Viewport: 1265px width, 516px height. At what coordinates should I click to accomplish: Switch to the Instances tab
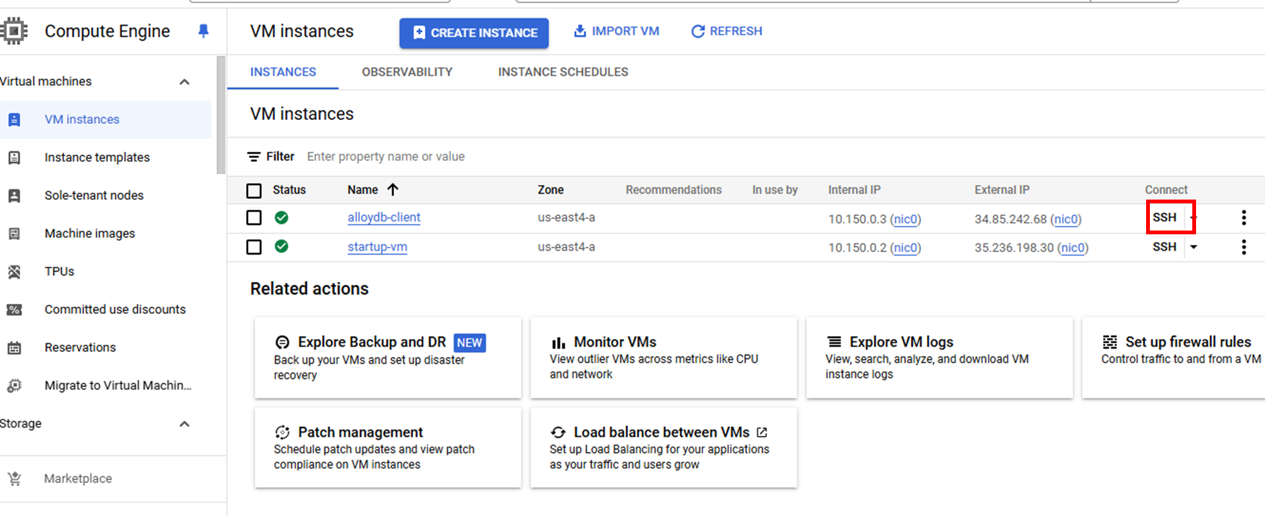pos(283,72)
